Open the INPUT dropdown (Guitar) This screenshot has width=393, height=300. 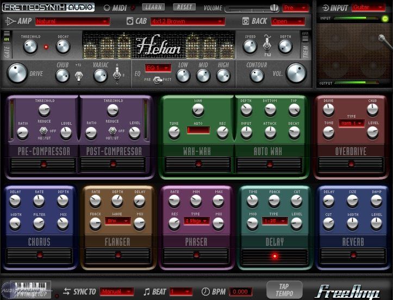[368, 8]
